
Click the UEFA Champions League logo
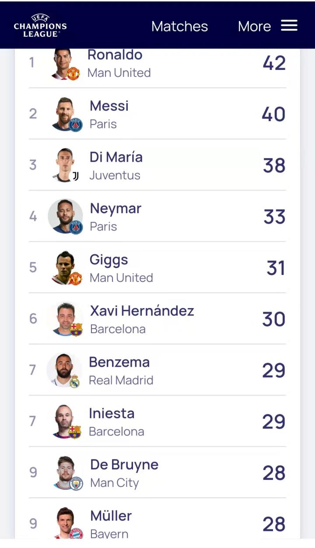40,26
